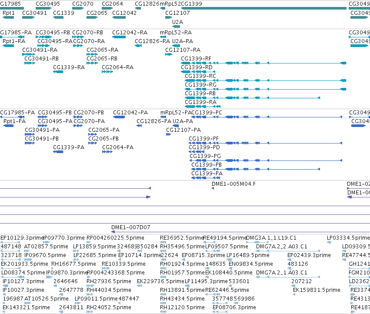Click the DMG7A.2_2.A03.C1 feature label
The image size is (370, 314).
pos(282,247)
